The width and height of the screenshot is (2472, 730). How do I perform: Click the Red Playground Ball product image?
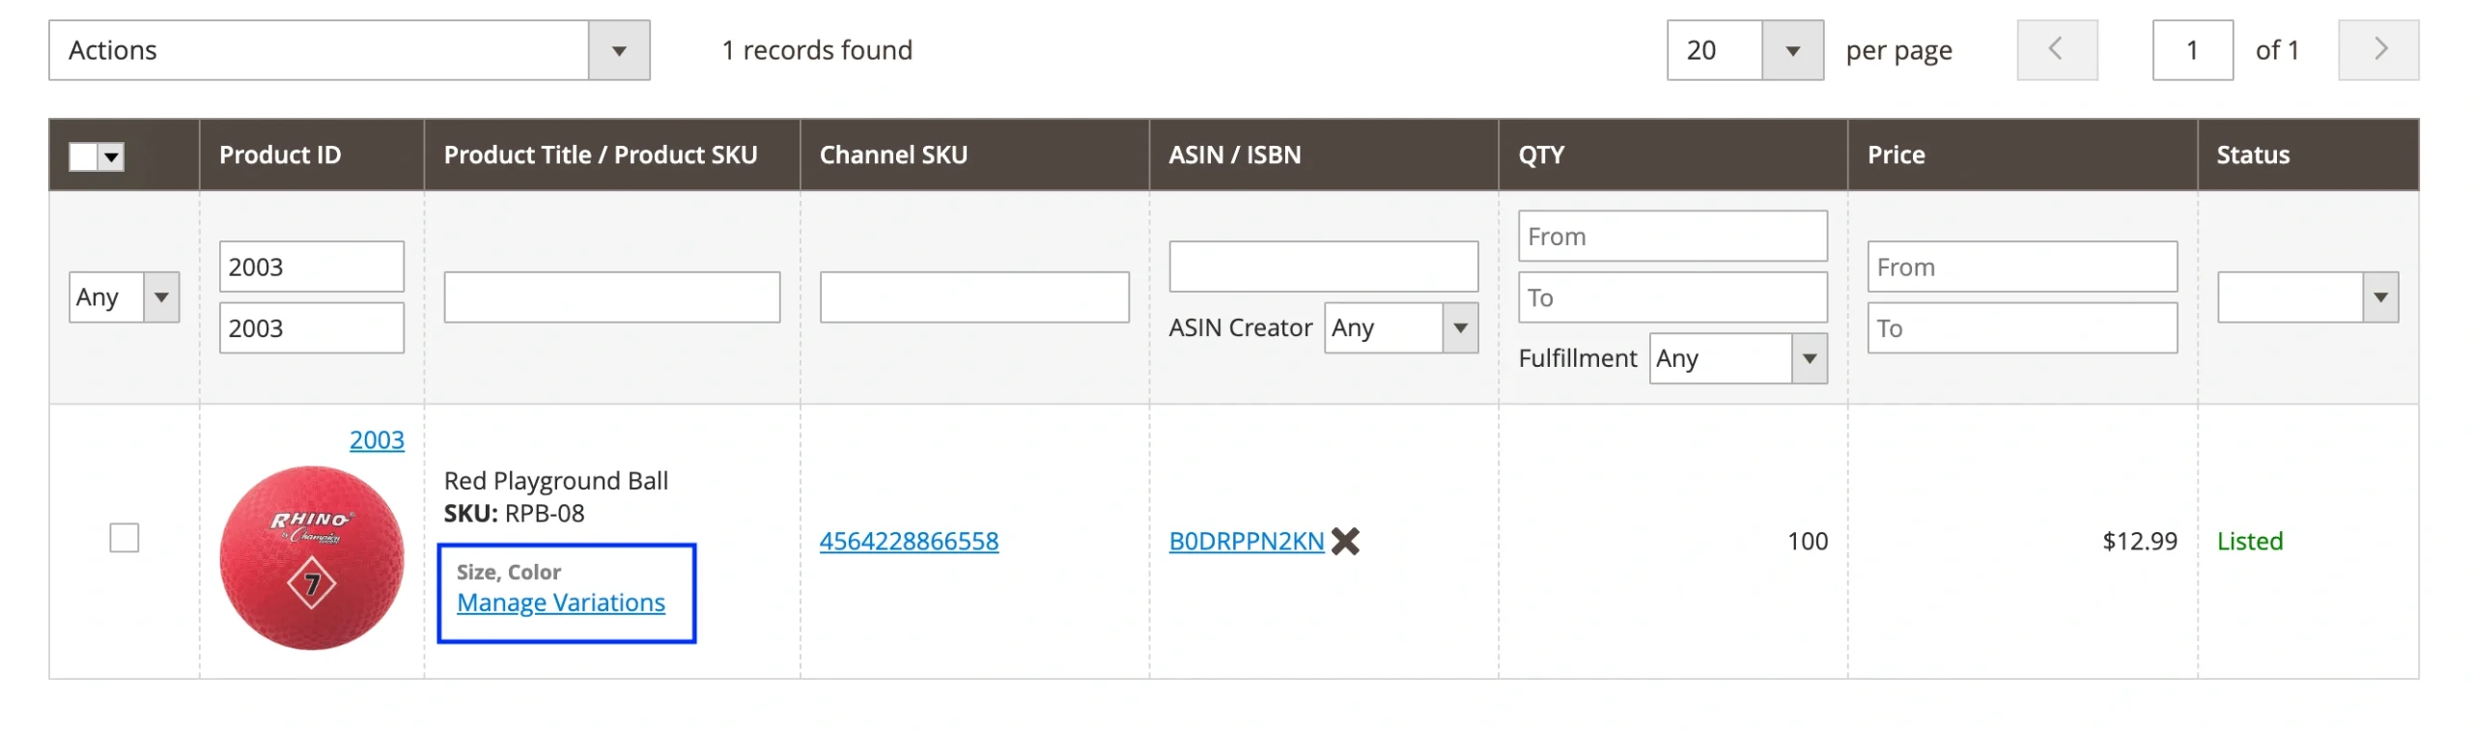[x=311, y=558]
